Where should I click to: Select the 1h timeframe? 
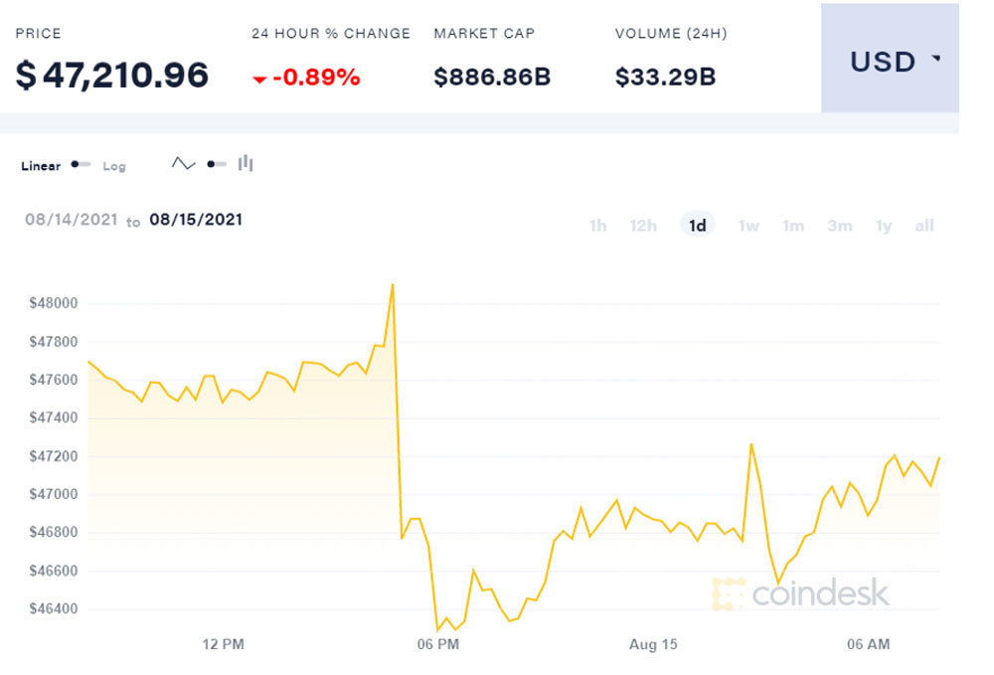[597, 226]
